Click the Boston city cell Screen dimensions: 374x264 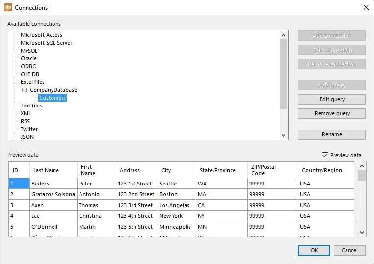[177, 194]
